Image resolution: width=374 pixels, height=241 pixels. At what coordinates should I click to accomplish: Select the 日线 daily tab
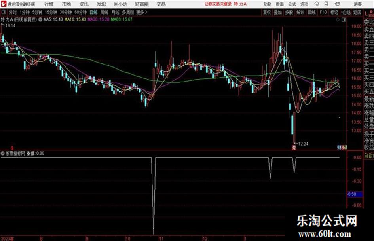(93, 12)
